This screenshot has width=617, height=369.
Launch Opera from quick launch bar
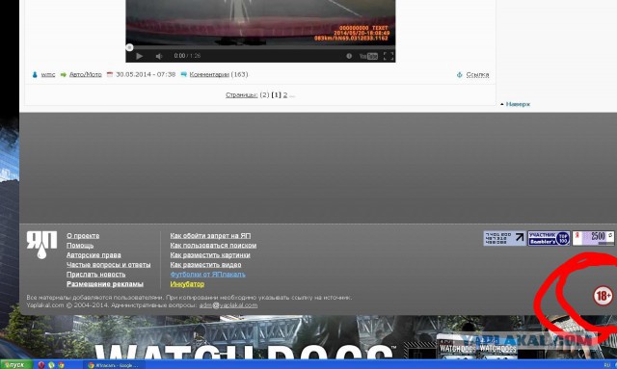coord(40,365)
